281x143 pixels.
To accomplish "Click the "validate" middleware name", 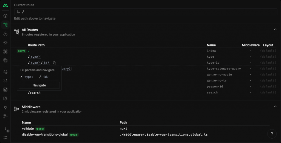I will (x=28, y=128).
